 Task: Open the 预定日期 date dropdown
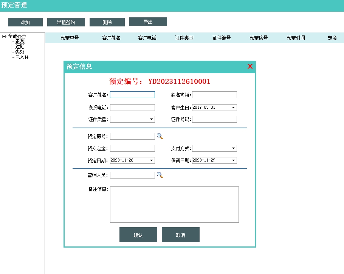152,160
